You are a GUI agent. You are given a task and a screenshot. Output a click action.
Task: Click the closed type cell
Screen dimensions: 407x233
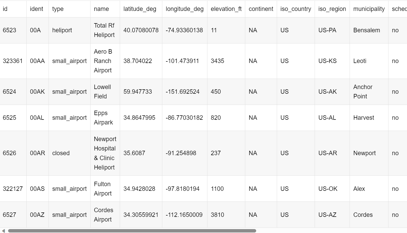(61, 153)
